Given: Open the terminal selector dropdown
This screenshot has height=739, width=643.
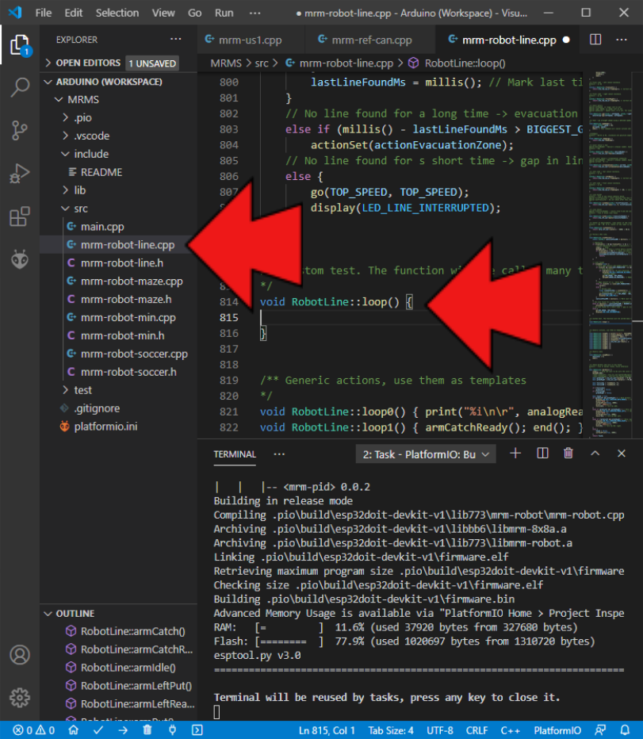Looking at the screenshot, I should [426, 454].
